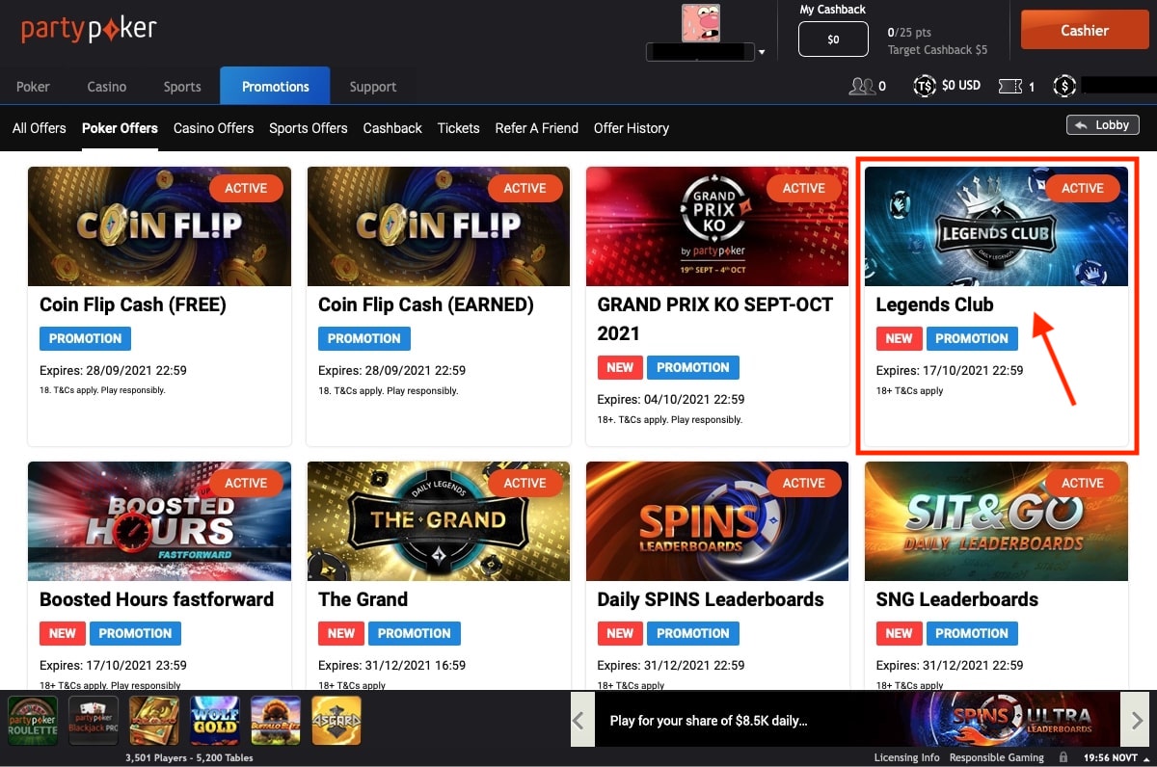Open Refer A Friend page

[x=536, y=128]
